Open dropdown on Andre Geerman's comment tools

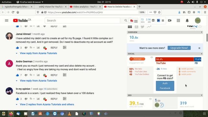click(34, 75)
